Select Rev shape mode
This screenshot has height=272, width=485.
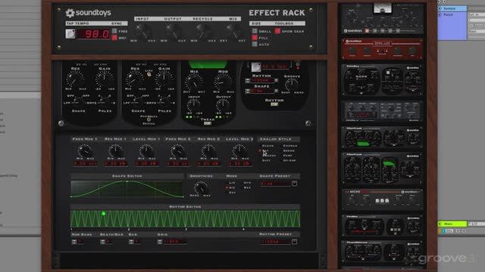point(247,187)
